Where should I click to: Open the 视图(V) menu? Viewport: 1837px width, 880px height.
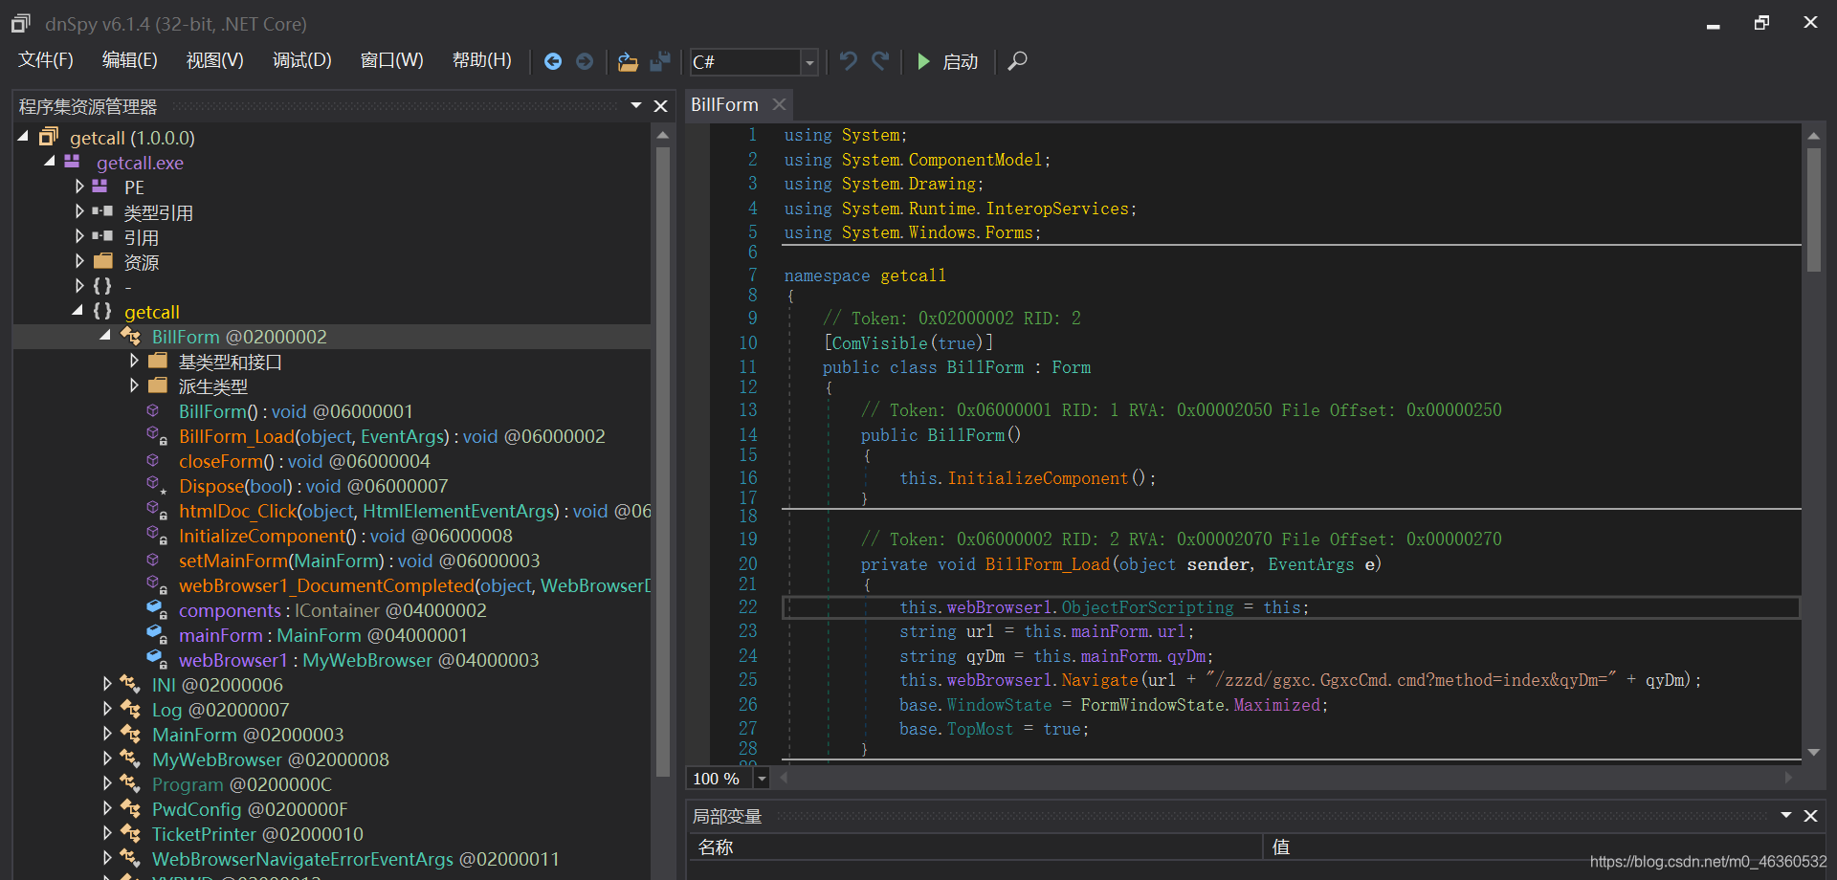coord(214,61)
